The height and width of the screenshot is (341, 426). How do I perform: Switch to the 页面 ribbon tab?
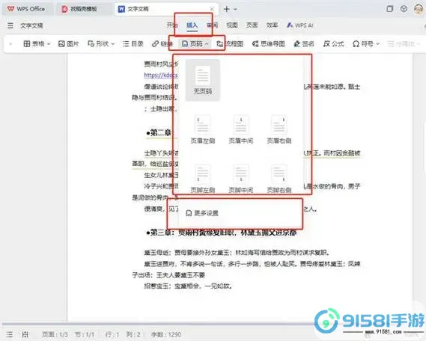(x=252, y=25)
